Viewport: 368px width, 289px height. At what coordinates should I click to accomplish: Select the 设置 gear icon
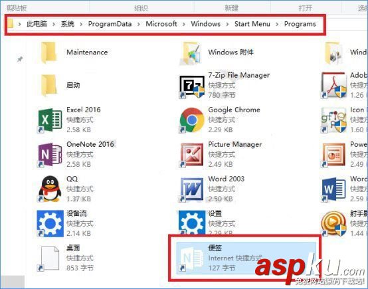(x=192, y=223)
